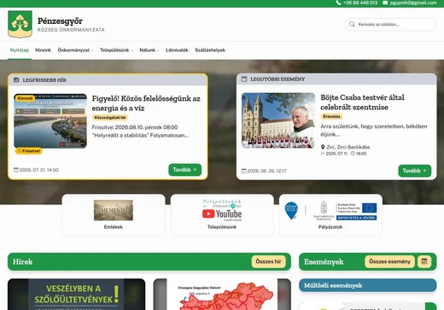Expand the Településünk dropdown in navigation

[x=116, y=50]
